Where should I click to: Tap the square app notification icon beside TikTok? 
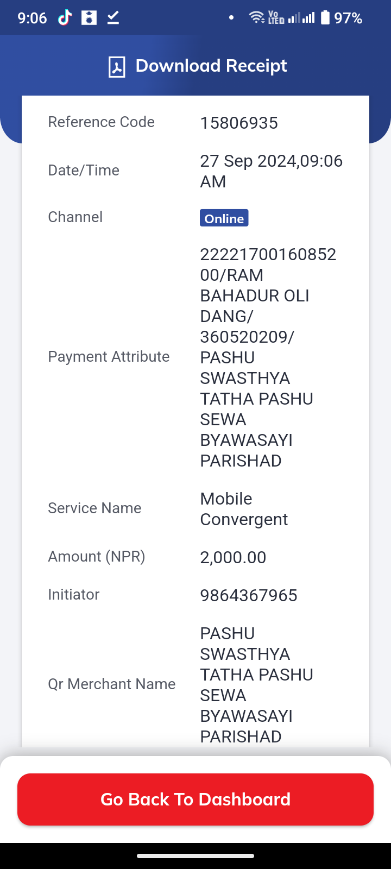(89, 18)
